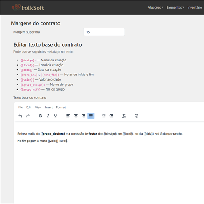
Task: Toggle bold formatting
Action: 41,116
